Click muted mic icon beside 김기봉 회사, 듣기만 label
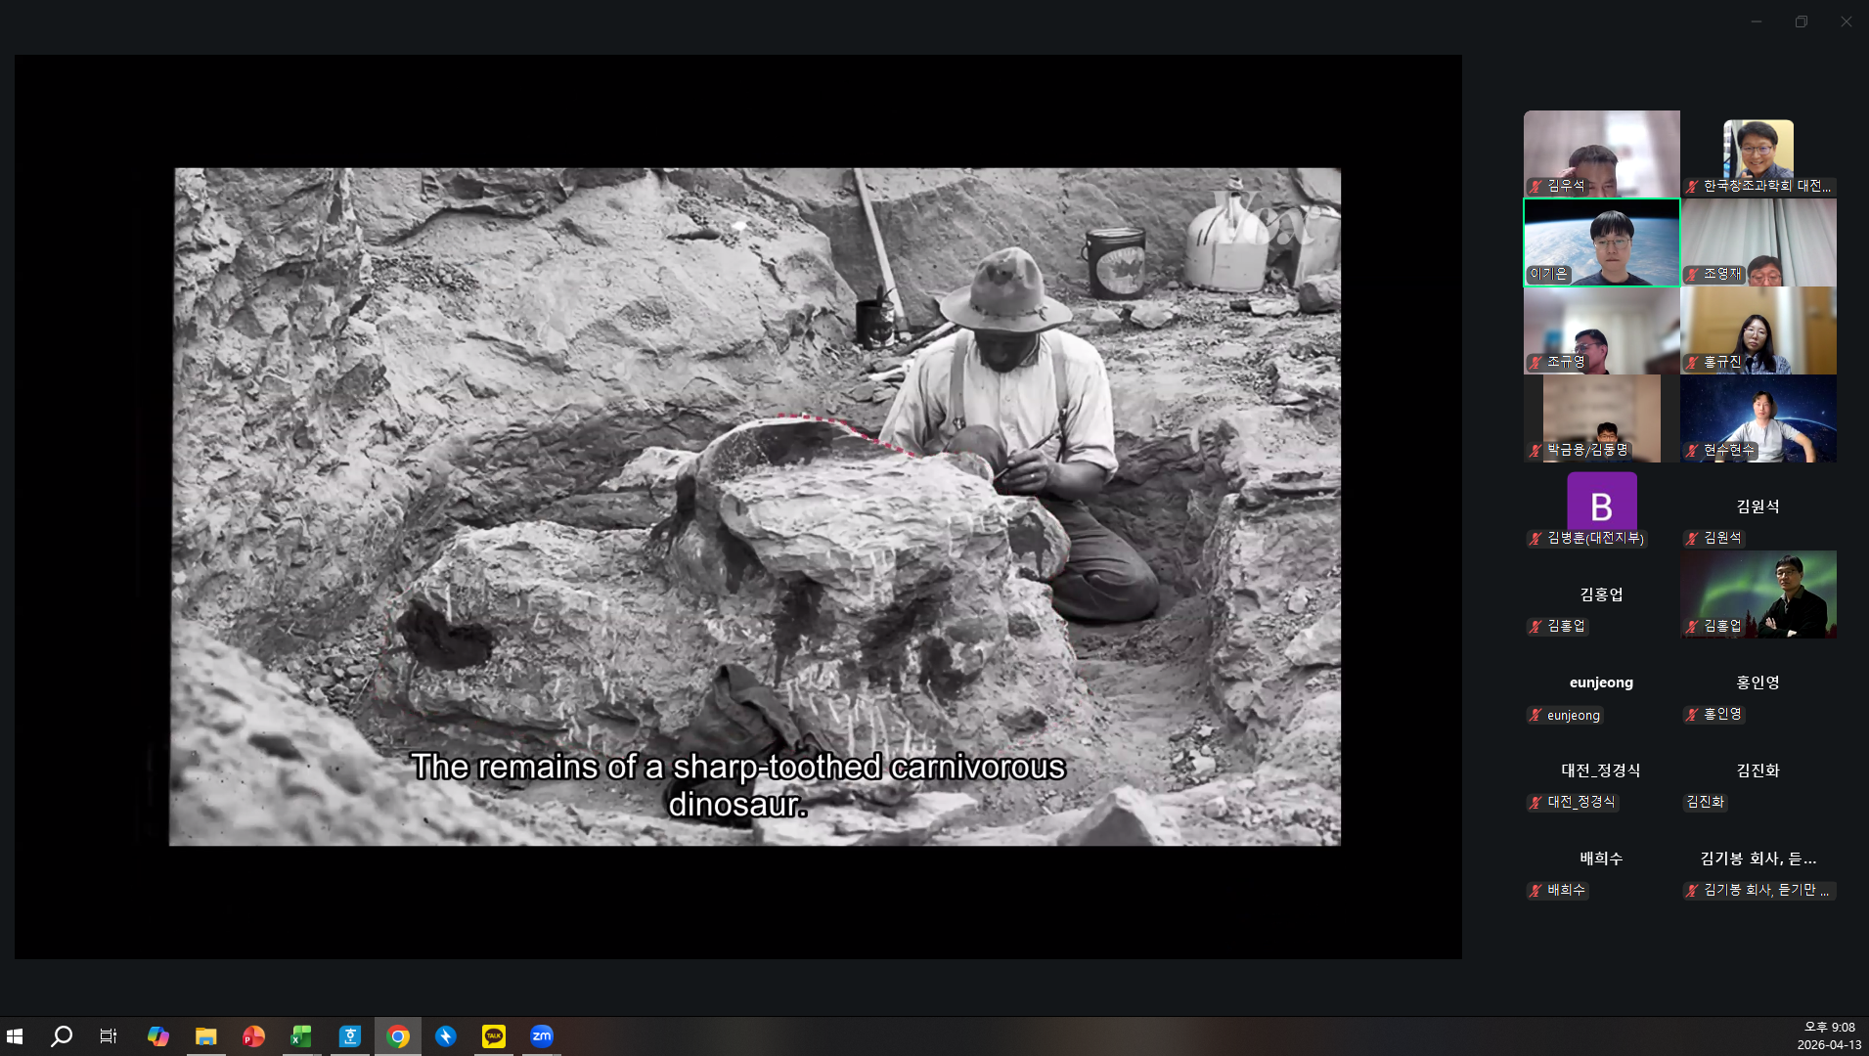 [1693, 890]
